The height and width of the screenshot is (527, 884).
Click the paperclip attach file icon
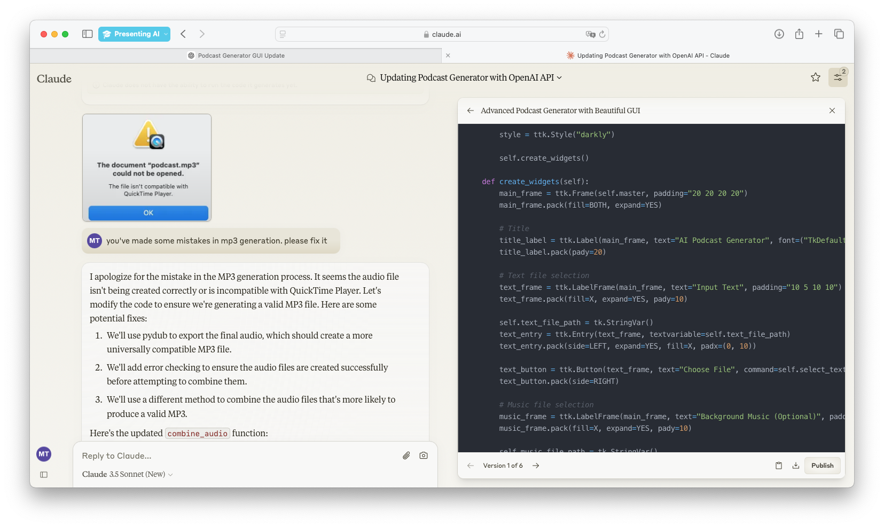click(x=406, y=455)
